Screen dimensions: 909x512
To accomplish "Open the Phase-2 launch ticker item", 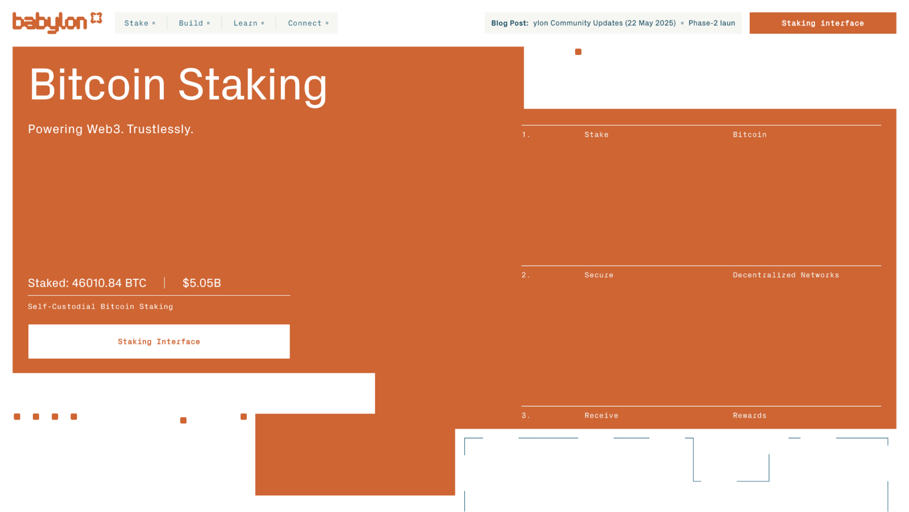I will coord(712,23).
